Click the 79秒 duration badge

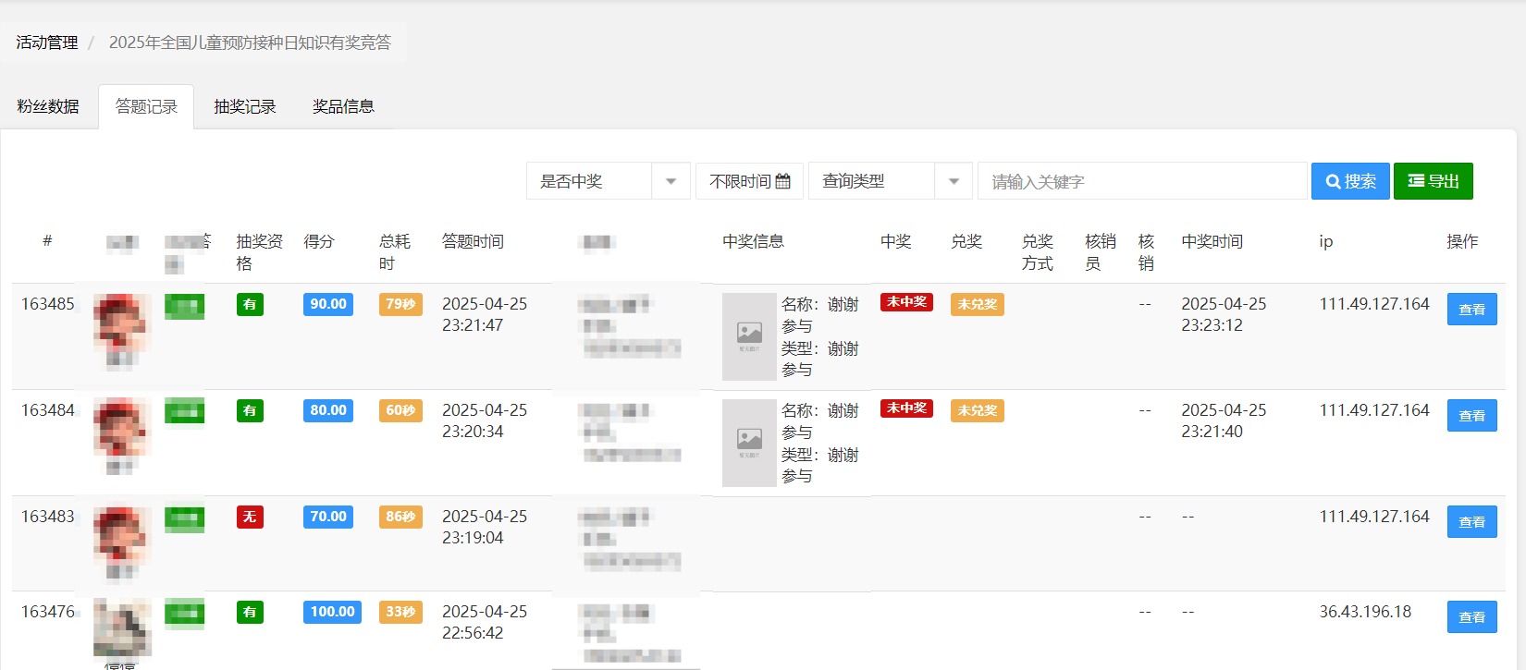coord(400,304)
